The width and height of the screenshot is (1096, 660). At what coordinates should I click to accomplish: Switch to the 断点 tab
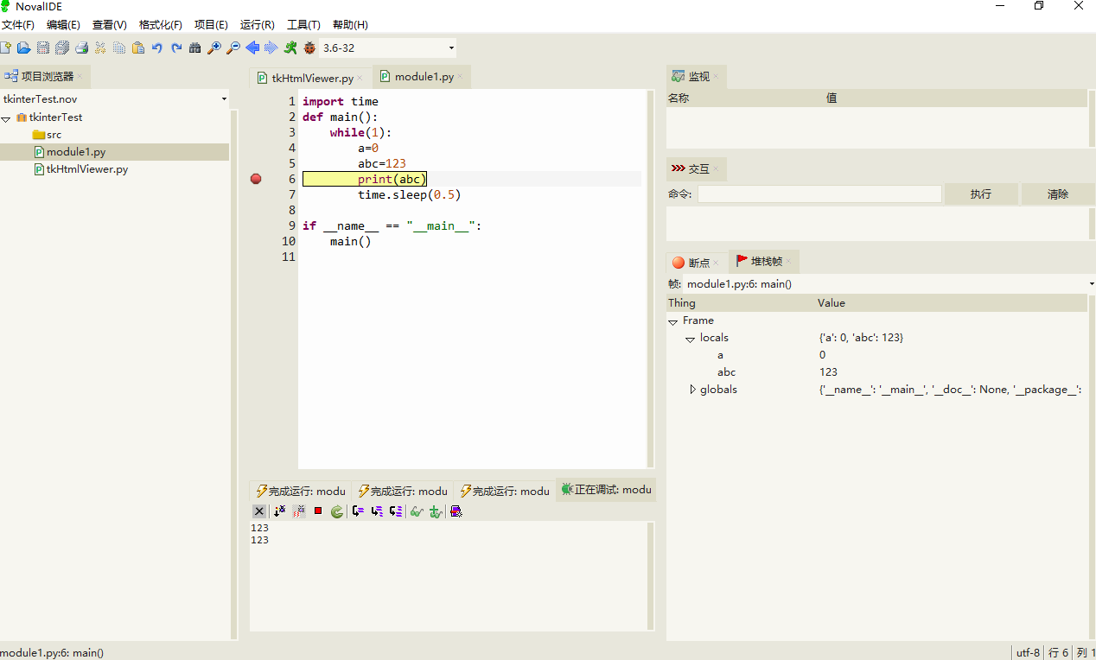point(698,263)
